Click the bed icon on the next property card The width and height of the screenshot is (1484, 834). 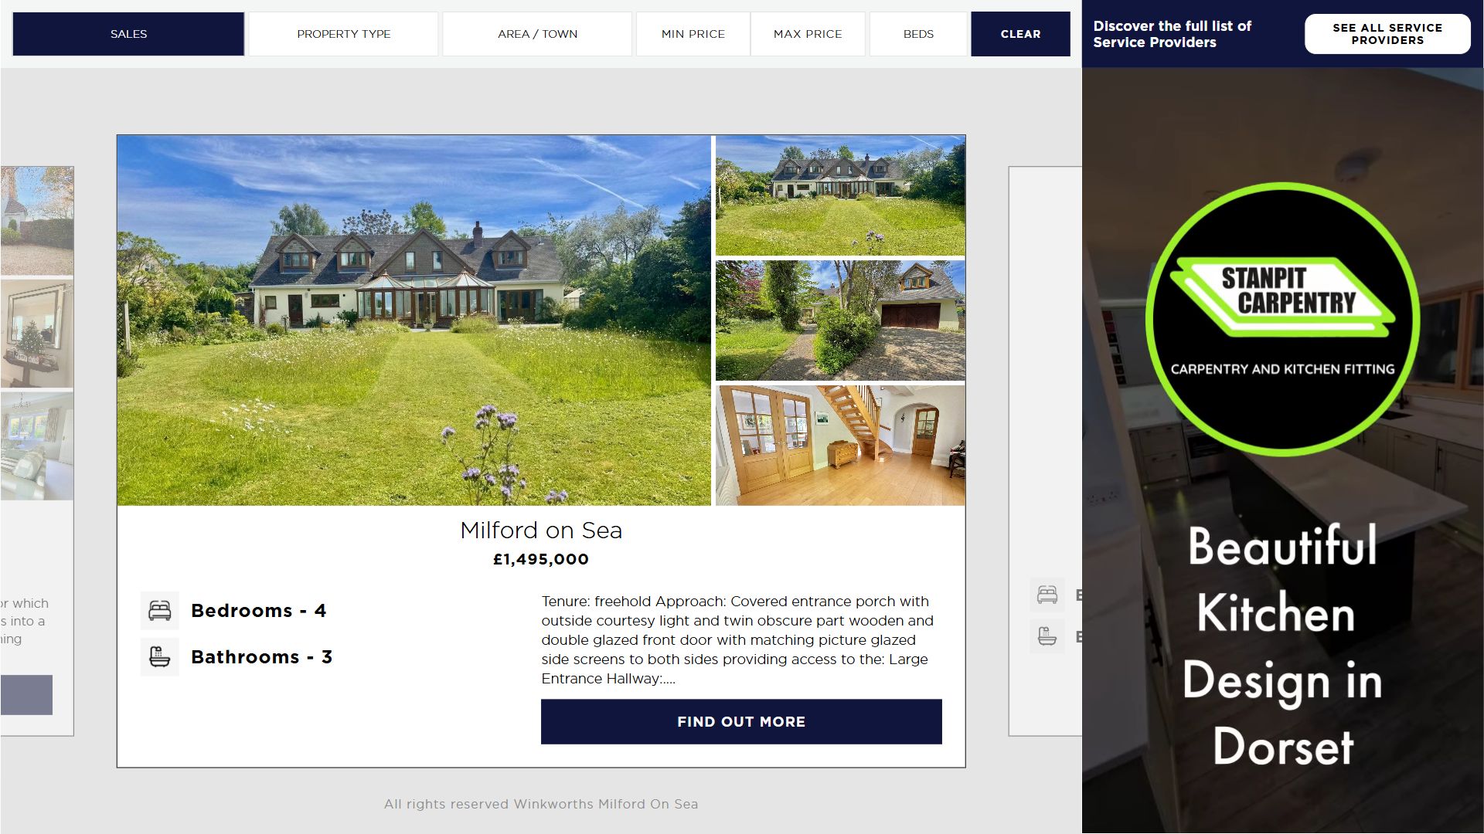[x=1047, y=595]
